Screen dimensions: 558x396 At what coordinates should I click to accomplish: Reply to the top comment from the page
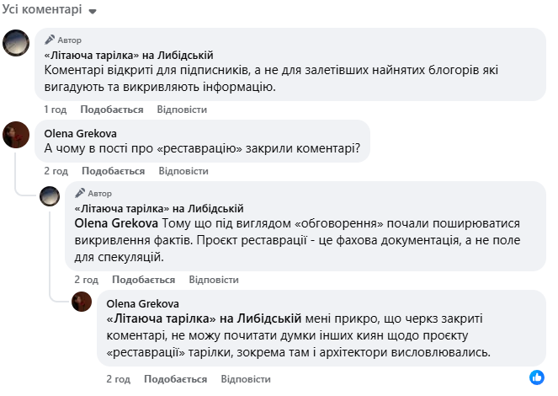[x=182, y=110]
